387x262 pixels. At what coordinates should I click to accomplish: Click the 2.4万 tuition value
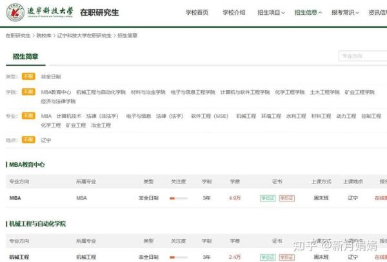click(235, 257)
